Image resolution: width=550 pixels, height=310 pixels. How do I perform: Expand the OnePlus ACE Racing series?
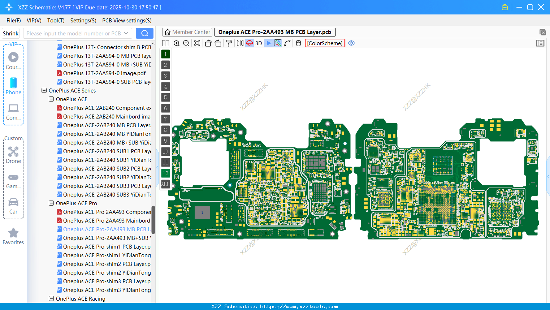coord(51,298)
